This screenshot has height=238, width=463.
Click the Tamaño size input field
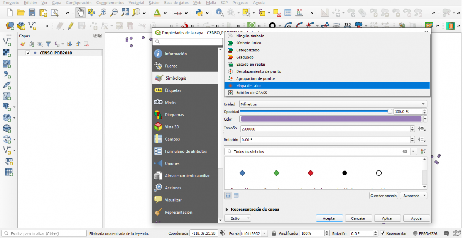[x=324, y=129]
